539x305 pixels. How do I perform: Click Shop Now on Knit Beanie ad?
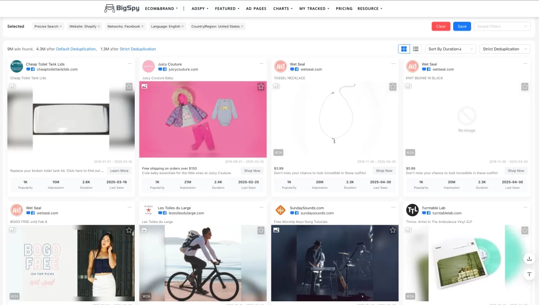pos(516,171)
